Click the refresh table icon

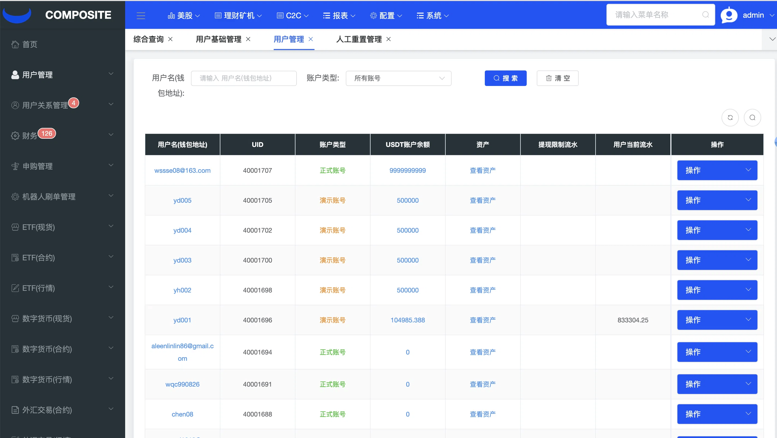730,118
